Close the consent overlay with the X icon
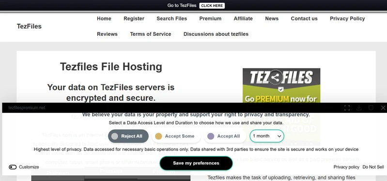 pos(383,108)
